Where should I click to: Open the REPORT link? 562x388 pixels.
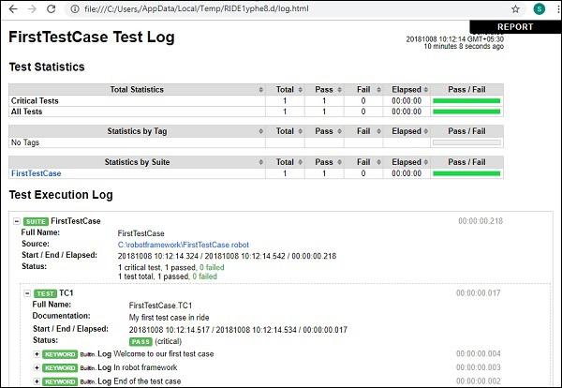(515, 27)
